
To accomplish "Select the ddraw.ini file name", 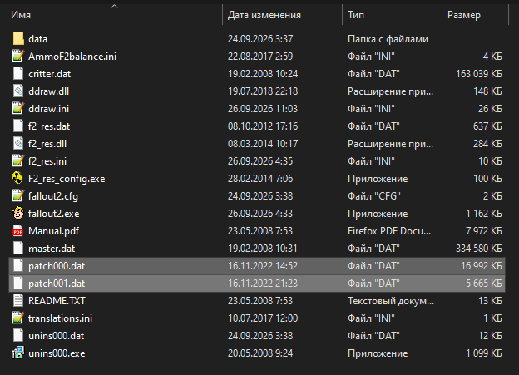I will point(48,109).
